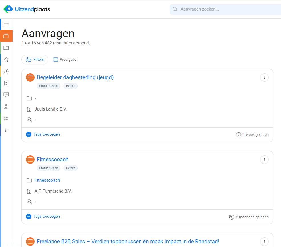Image resolution: width=281 pixels, height=247 pixels.
Task: Open the building icon in sidebar
Action: (x=6, y=83)
